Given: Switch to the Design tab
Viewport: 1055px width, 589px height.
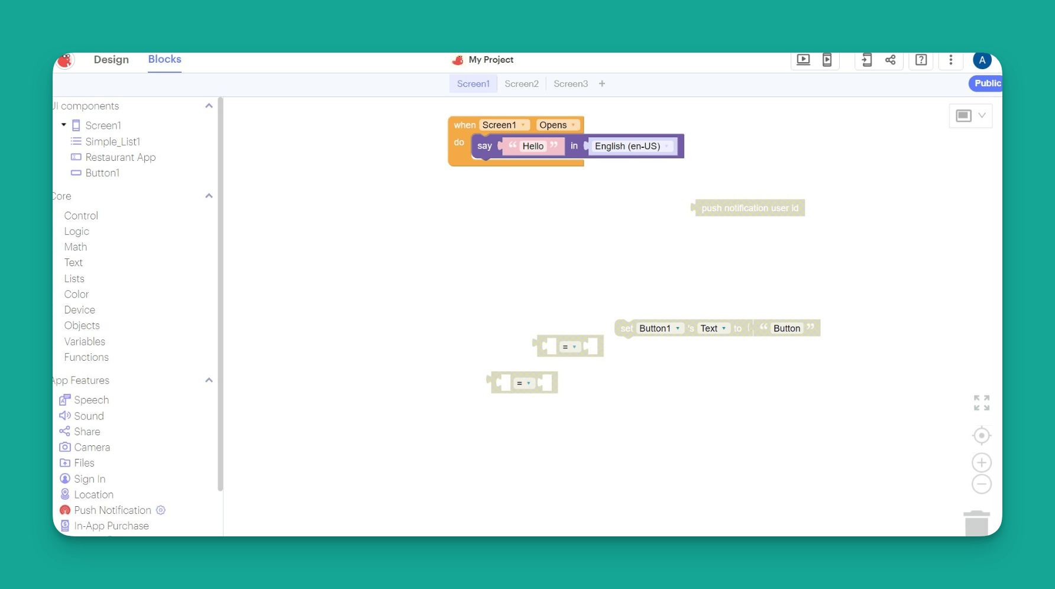Looking at the screenshot, I should coord(111,60).
